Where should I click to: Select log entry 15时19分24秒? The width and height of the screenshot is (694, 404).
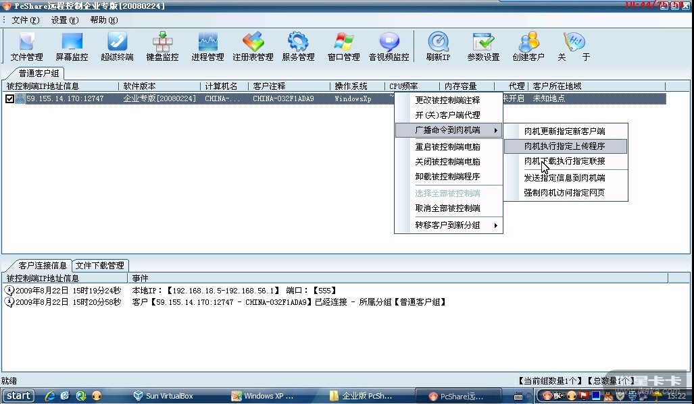(68, 291)
